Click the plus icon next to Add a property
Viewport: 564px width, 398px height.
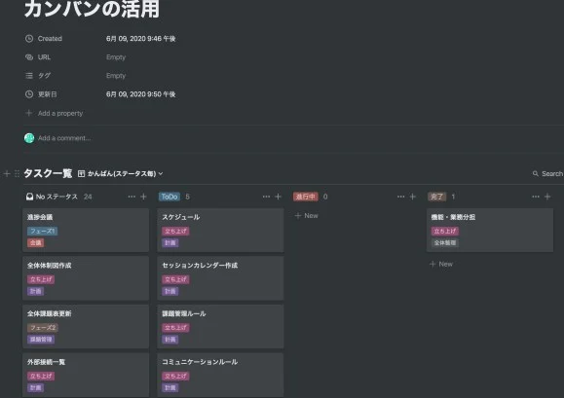[x=29, y=113]
